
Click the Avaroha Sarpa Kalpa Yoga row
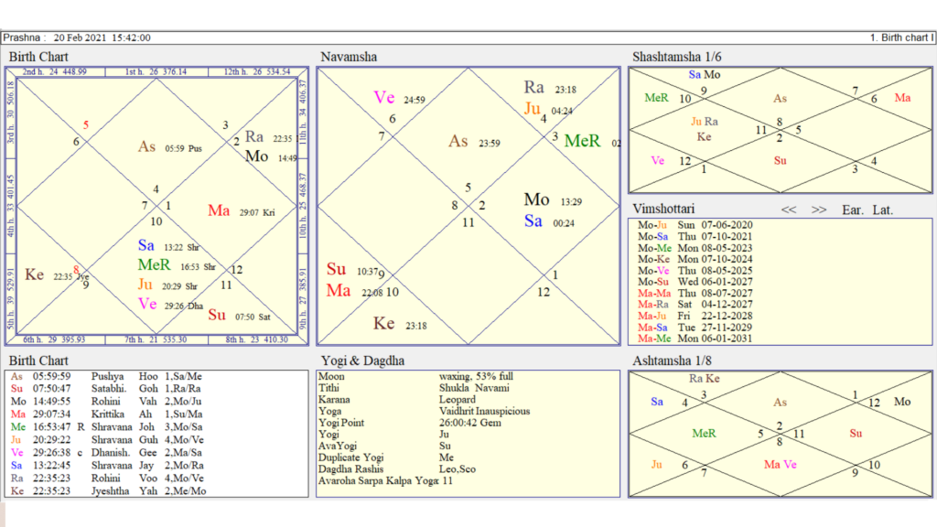(x=385, y=480)
